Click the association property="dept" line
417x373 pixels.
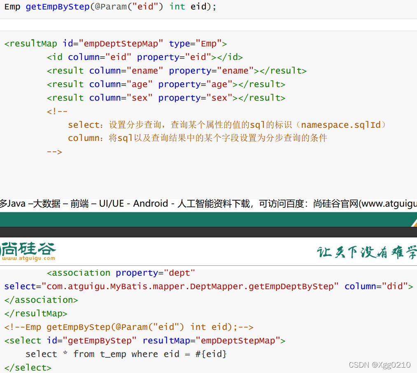121,273
